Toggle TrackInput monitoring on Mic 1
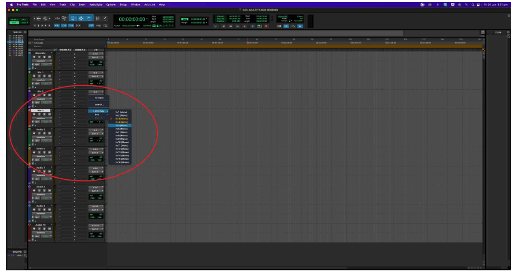Screen dimensions: 511x273 (x=39, y=76)
